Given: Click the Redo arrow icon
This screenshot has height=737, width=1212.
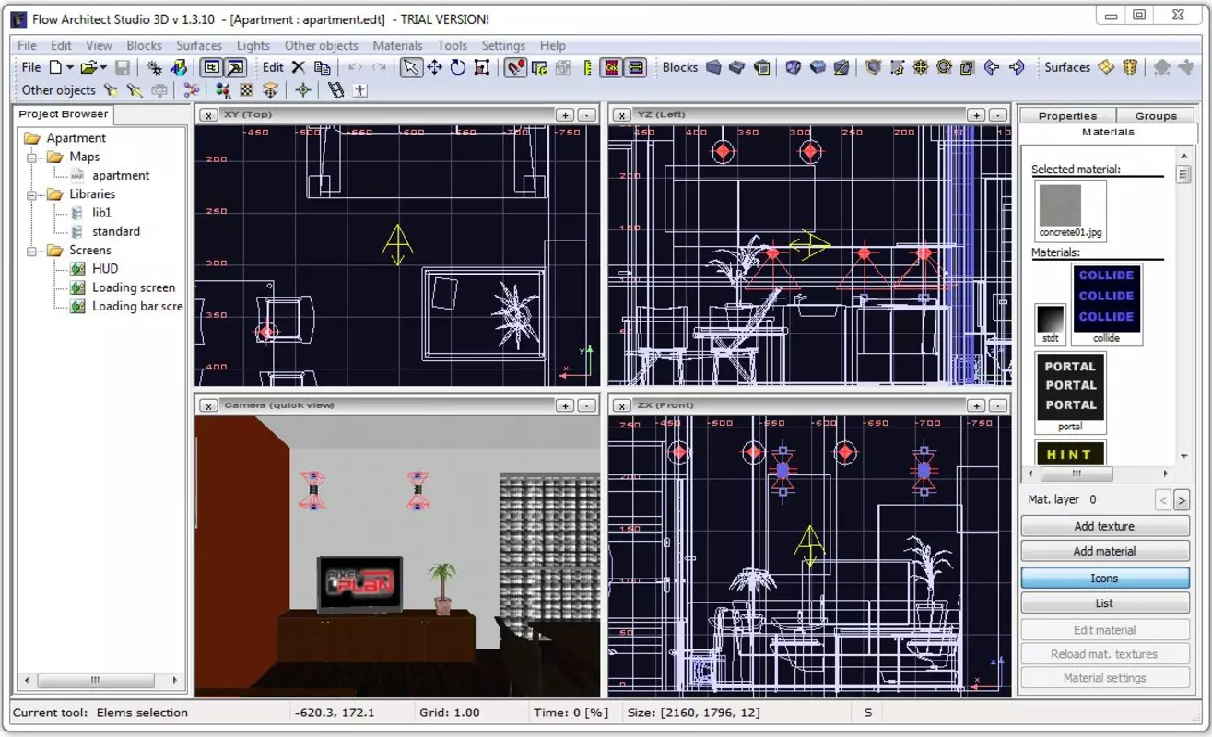Looking at the screenshot, I should click(379, 67).
